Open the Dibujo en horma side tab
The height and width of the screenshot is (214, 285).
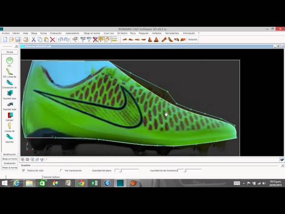10,159
